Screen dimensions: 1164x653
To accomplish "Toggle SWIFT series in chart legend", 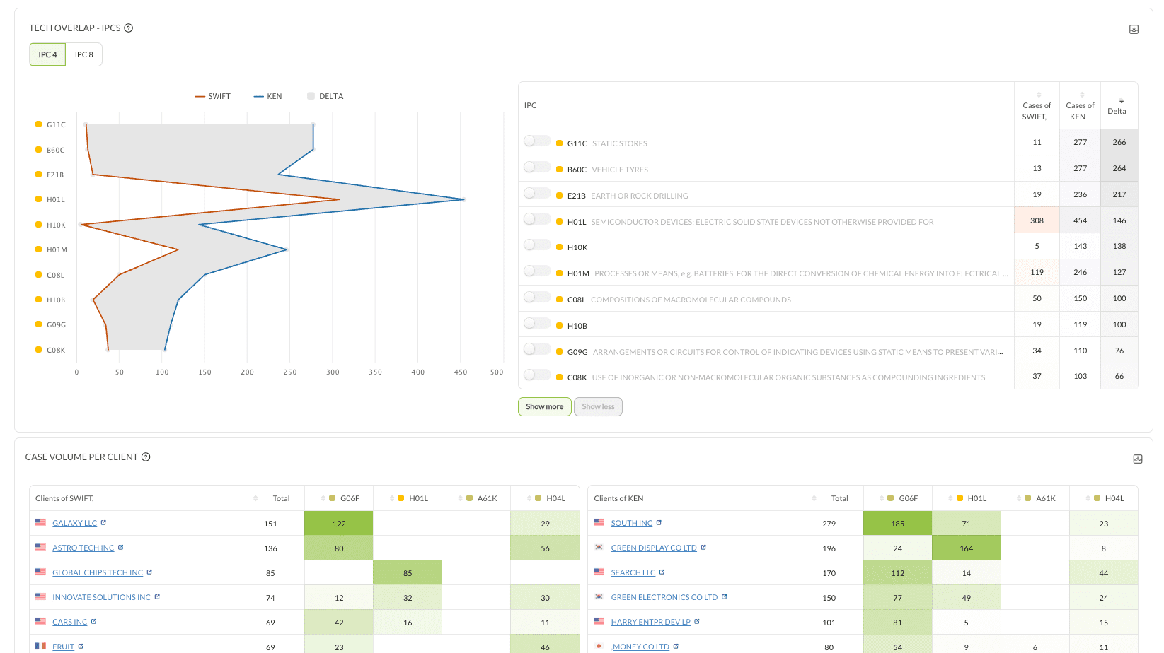I will (213, 96).
